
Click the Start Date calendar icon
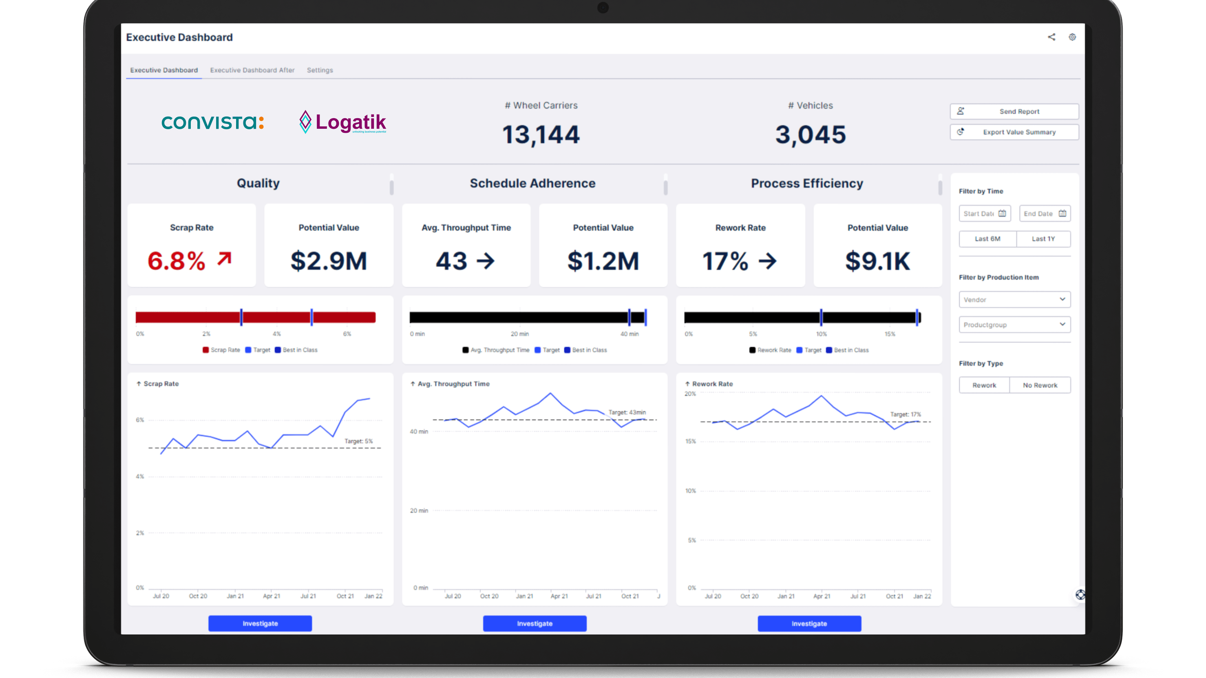[x=1002, y=214]
